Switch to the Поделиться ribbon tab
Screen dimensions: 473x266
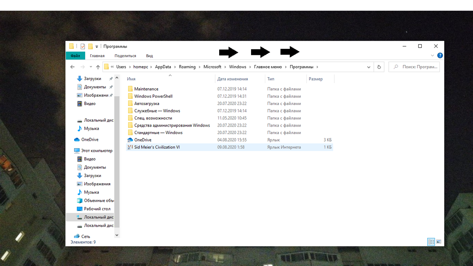pyautogui.click(x=125, y=56)
